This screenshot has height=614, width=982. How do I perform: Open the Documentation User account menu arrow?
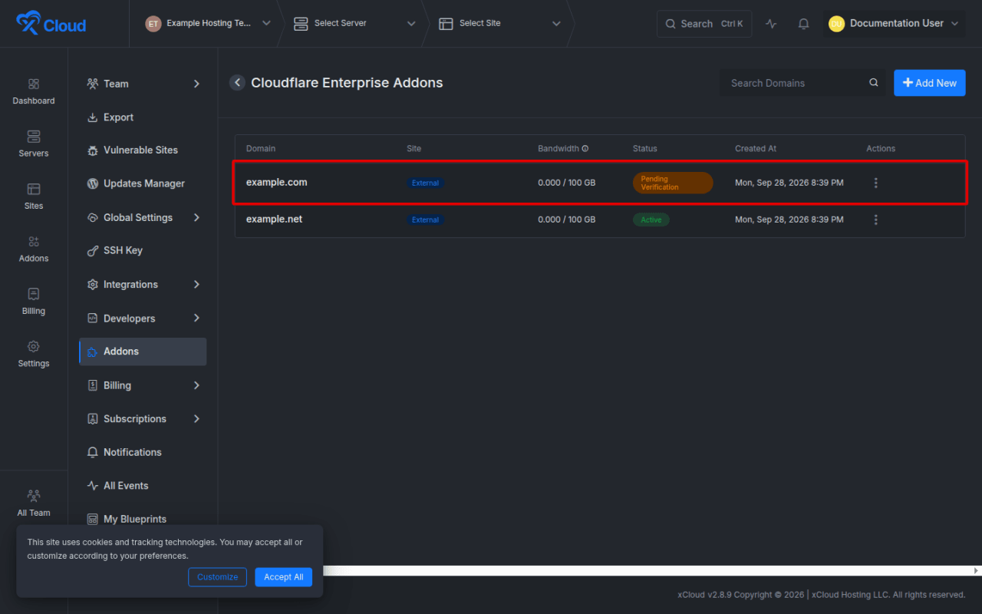pyautogui.click(x=955, y=24)
